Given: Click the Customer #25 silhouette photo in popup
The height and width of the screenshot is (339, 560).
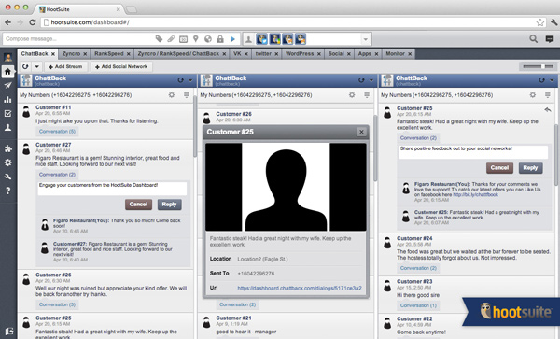Looking at the screenshot, I should [286, 187].
